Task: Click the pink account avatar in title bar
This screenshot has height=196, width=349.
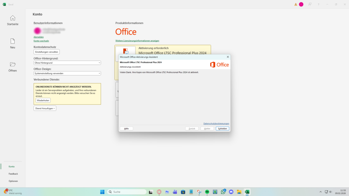Action: point(301,4)
